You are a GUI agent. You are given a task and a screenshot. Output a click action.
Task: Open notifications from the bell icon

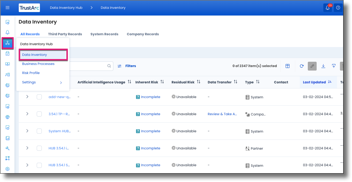[327, 8]
